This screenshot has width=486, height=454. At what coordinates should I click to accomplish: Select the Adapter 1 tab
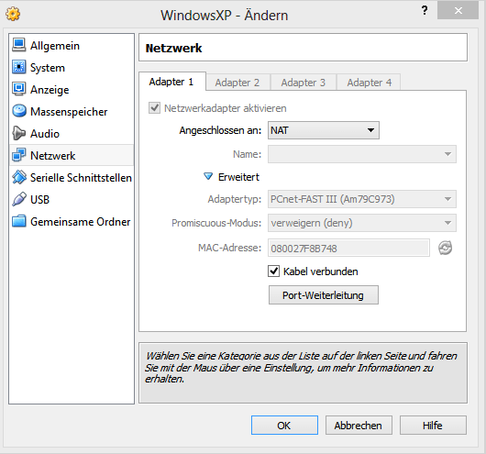[172, 82]
